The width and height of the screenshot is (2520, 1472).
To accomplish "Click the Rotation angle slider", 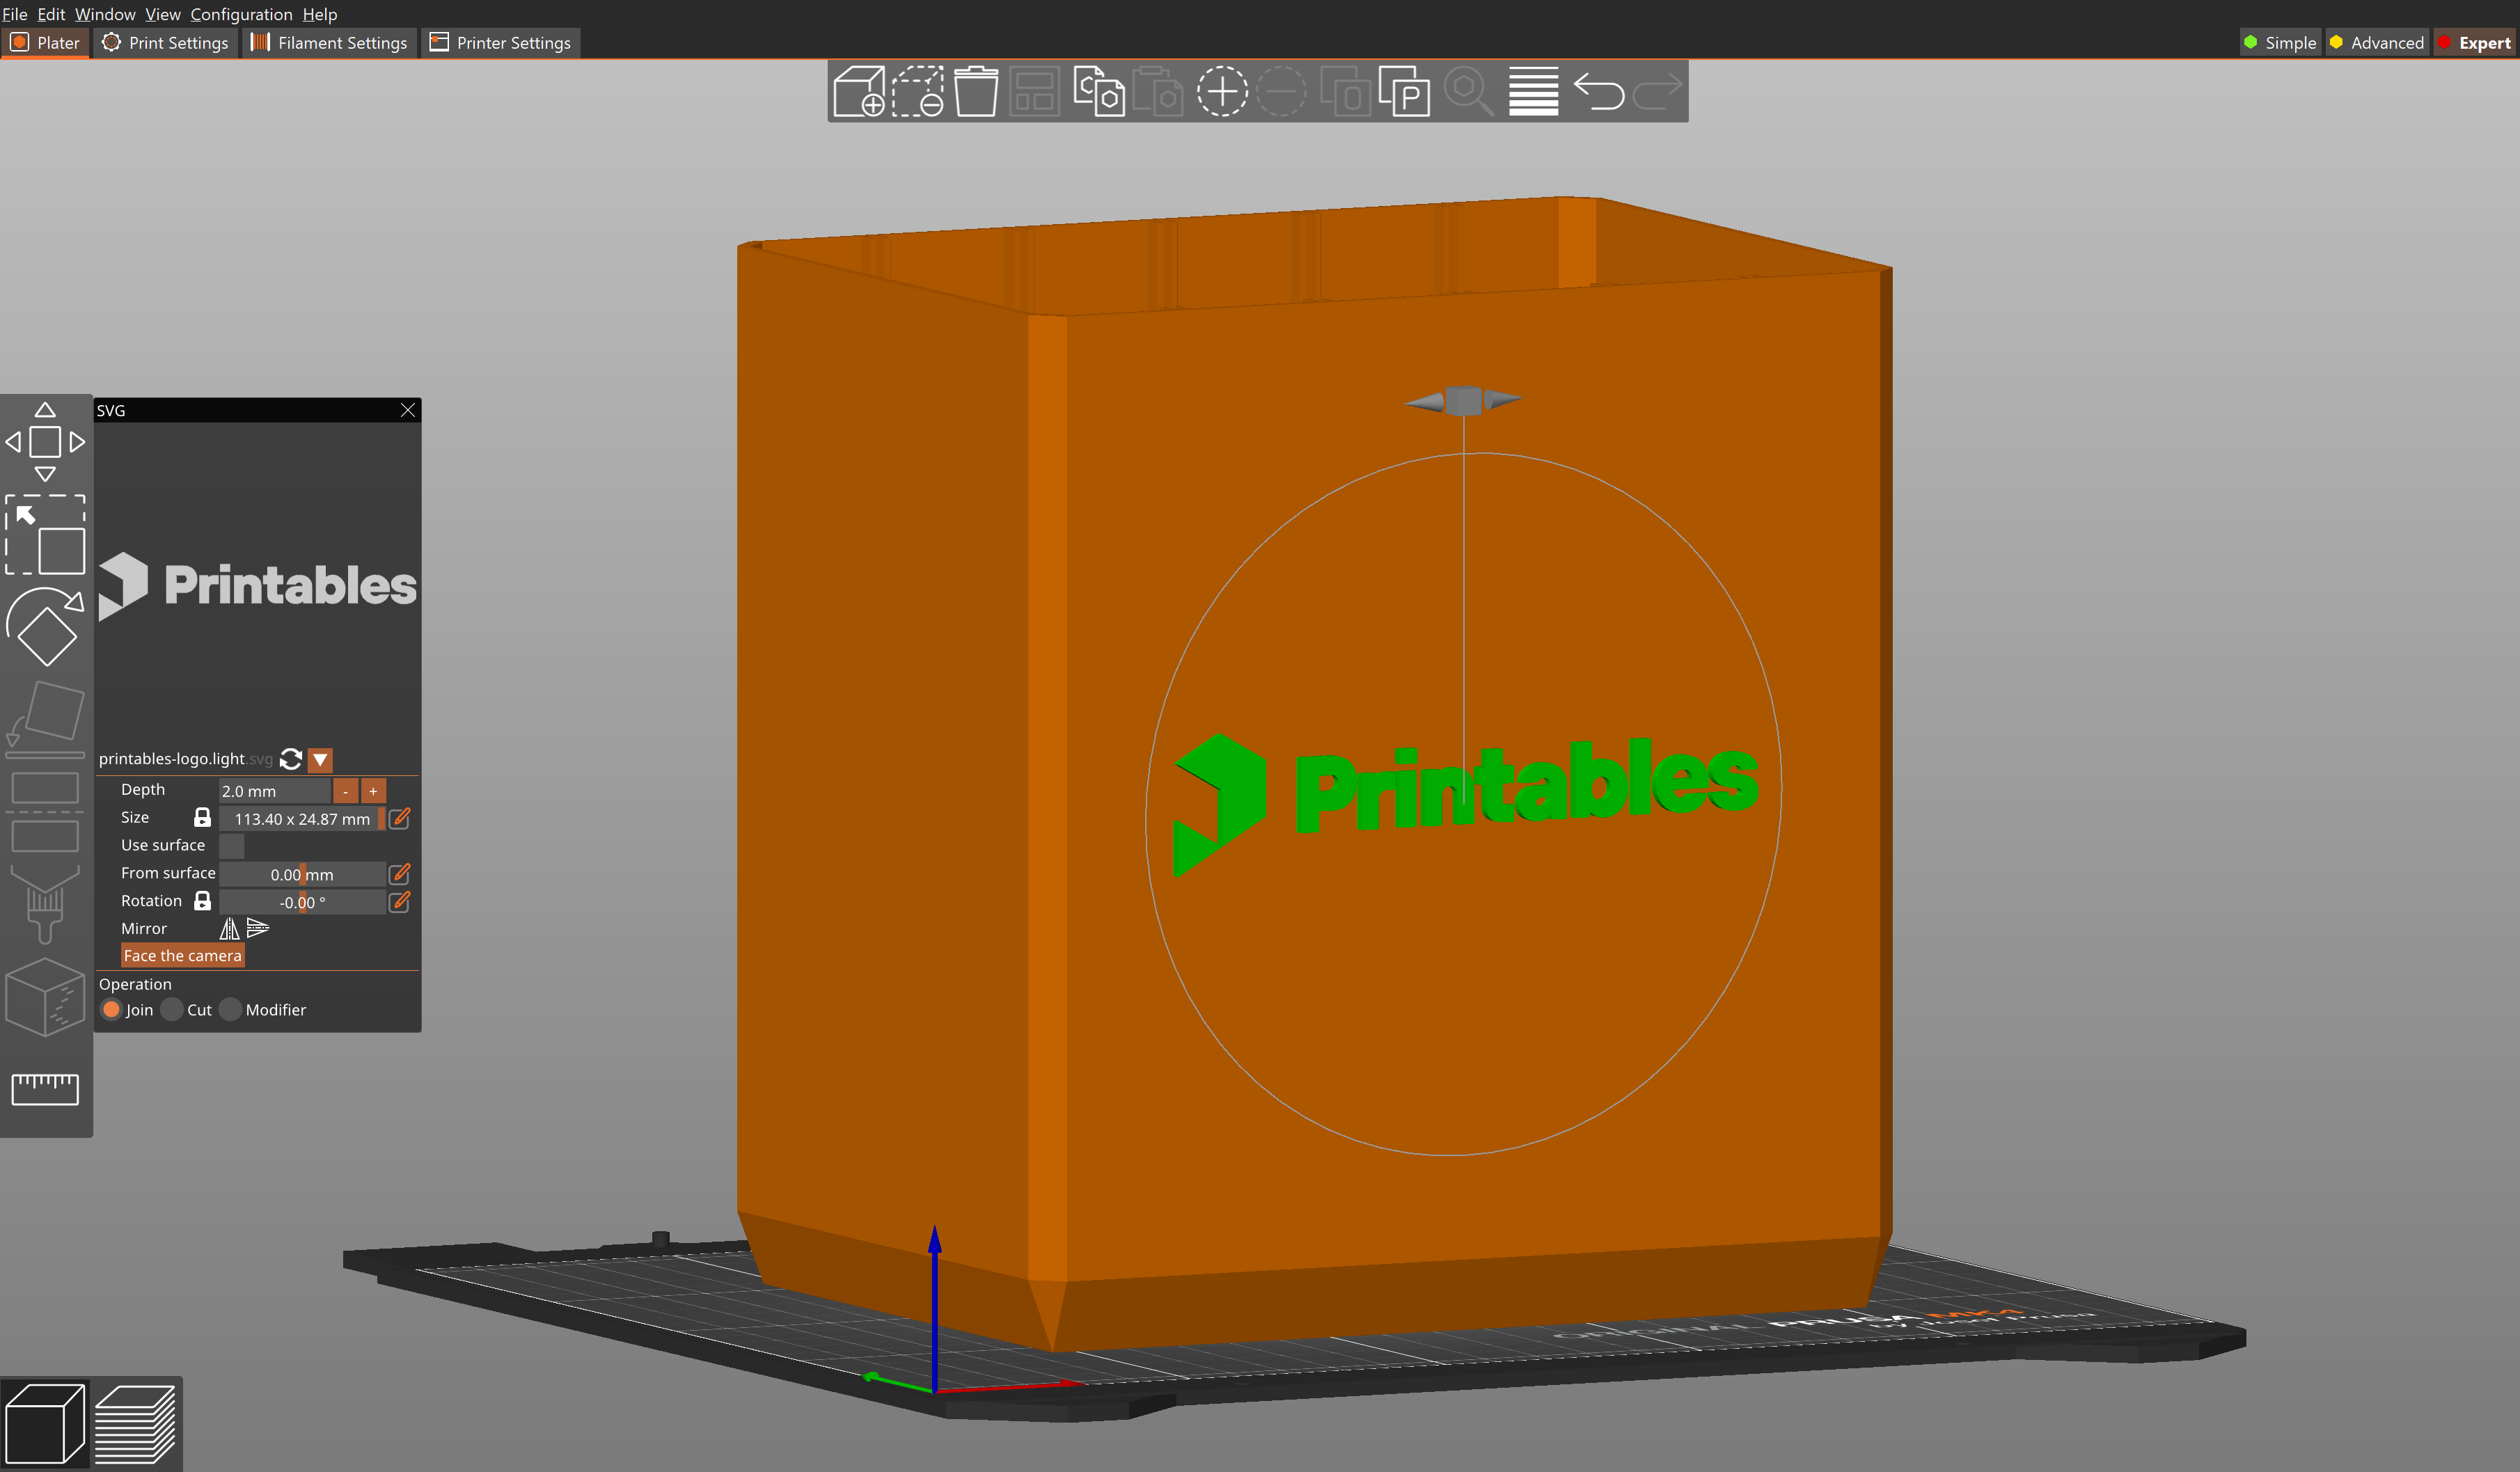I will pyautogui.click(x=302, y=902).
